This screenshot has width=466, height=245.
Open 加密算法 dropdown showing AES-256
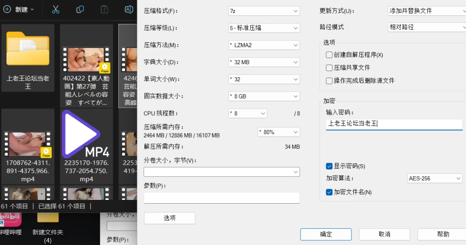434,178
